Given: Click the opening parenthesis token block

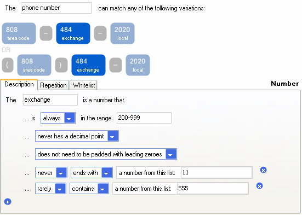Looking at the screenshot, I should point(8,65).
